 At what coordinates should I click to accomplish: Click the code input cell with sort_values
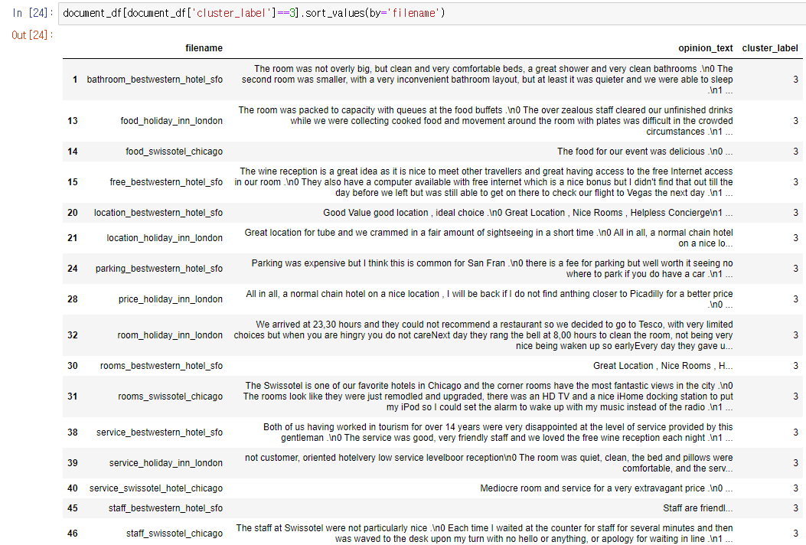point(432,13)
